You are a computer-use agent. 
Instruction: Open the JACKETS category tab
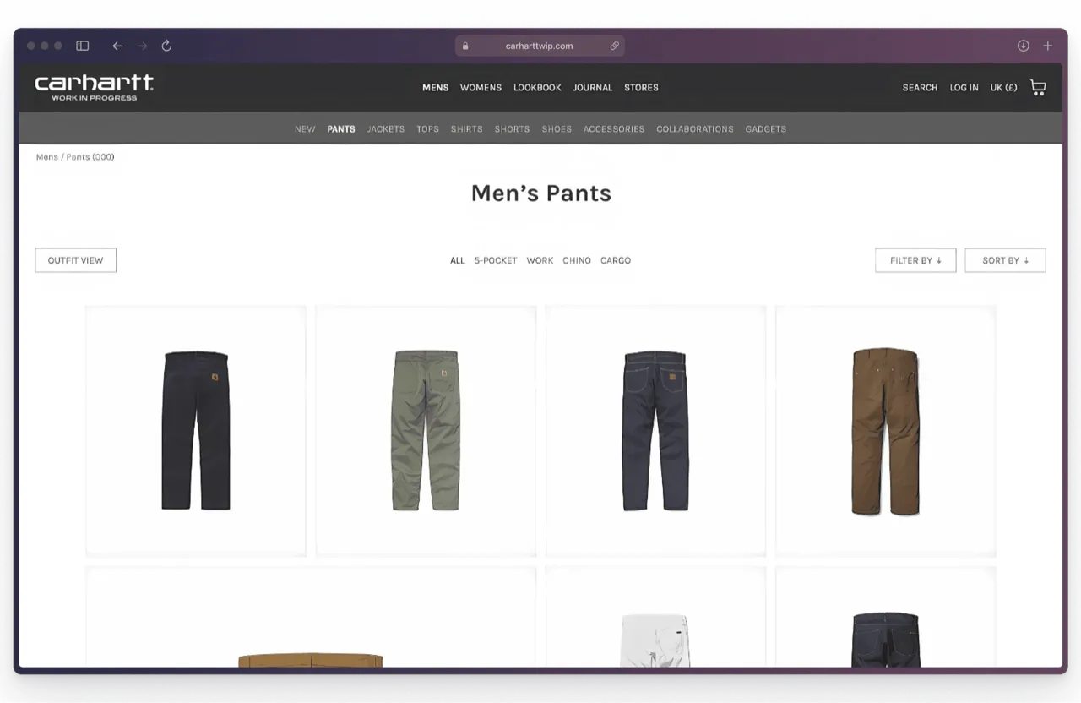coord(385,128)
